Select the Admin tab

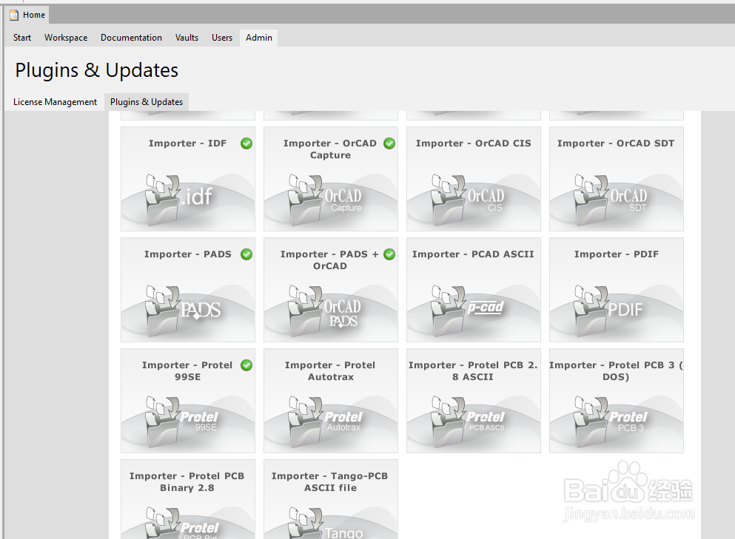(x=259, y=38)
